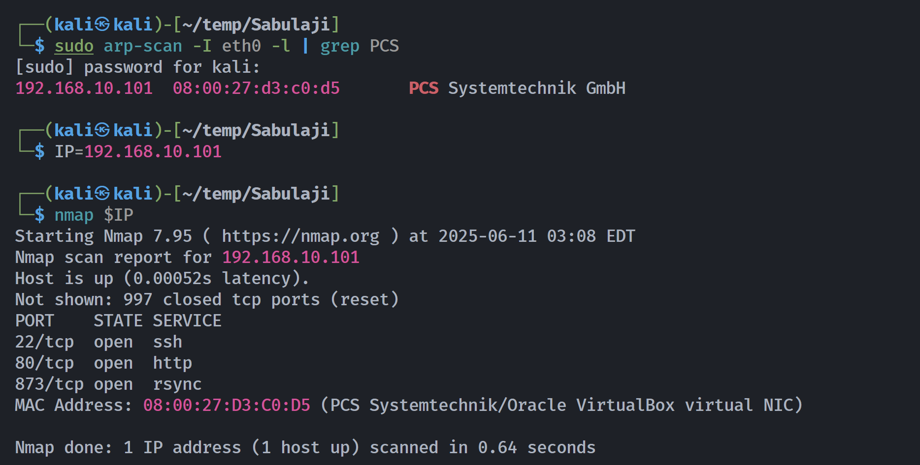Click the uppercase MAC Address 08:00:27:D3:C0:D5
The image size is (920, 465).
coord(227,406)
